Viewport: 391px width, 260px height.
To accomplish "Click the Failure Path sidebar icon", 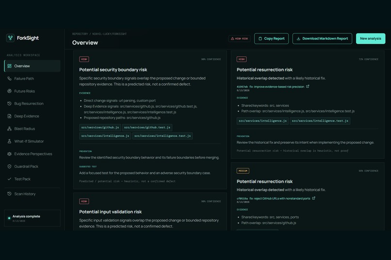I will pyautogui.click(x=10, y=78).
